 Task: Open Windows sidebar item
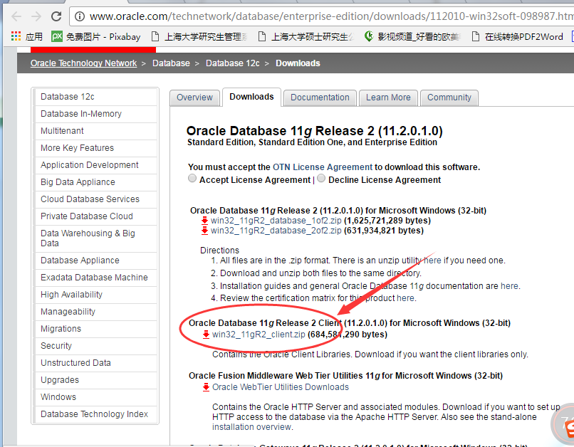coord(96,397)
